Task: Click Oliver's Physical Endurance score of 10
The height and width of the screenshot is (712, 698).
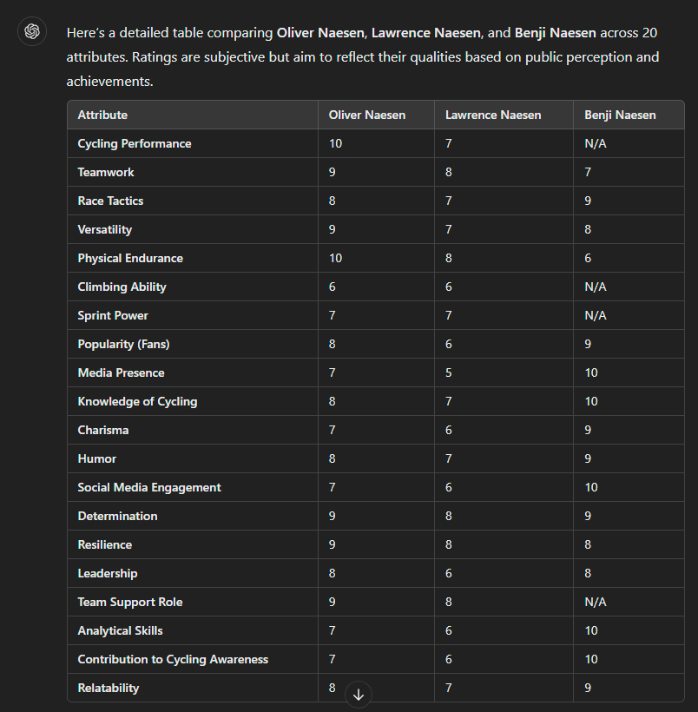Action: coord(335,258)
